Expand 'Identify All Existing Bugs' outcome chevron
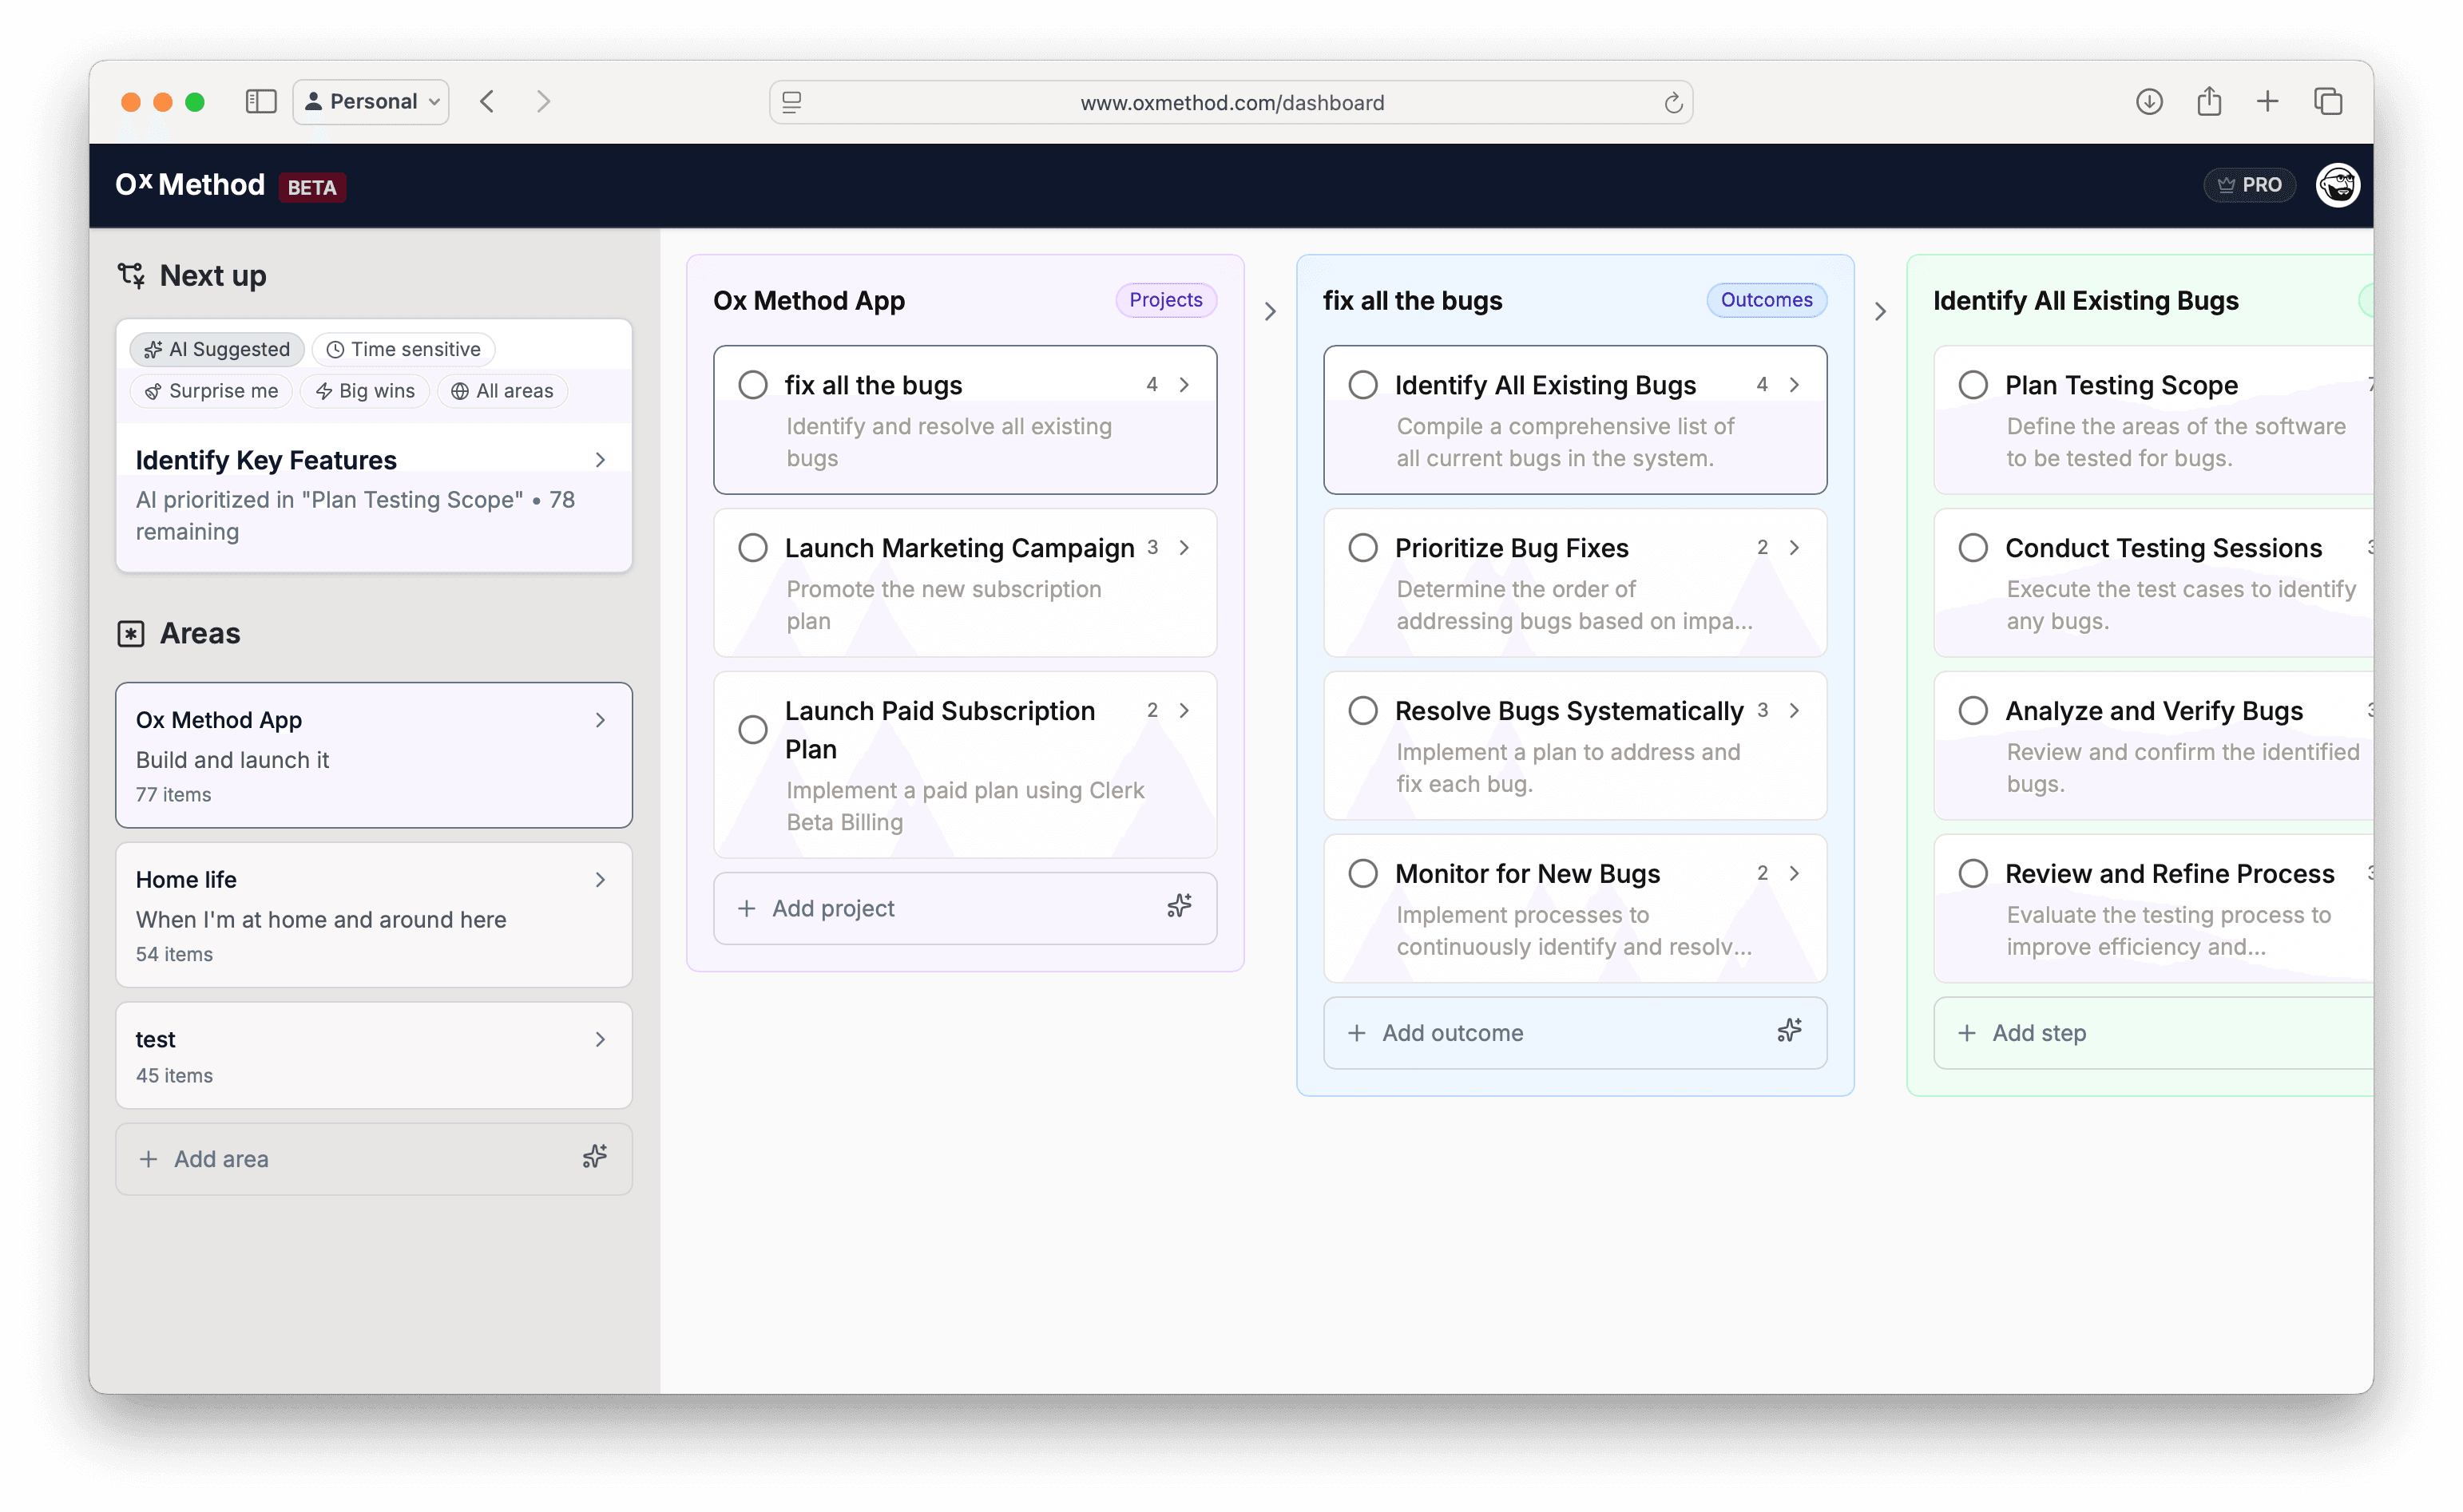Screen dimensions: 2463x1512 1795,385
